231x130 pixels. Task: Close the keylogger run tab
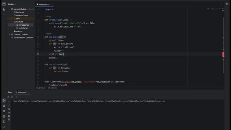(28, 92)
